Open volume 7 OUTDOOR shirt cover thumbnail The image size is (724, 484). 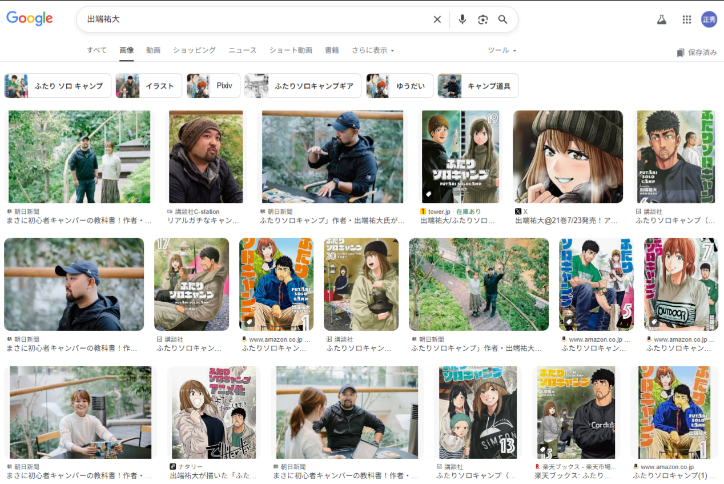click(x=681, y=285)
